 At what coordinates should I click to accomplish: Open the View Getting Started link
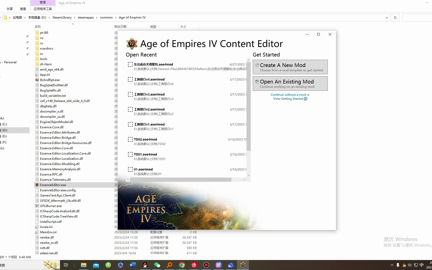[290, 99]
